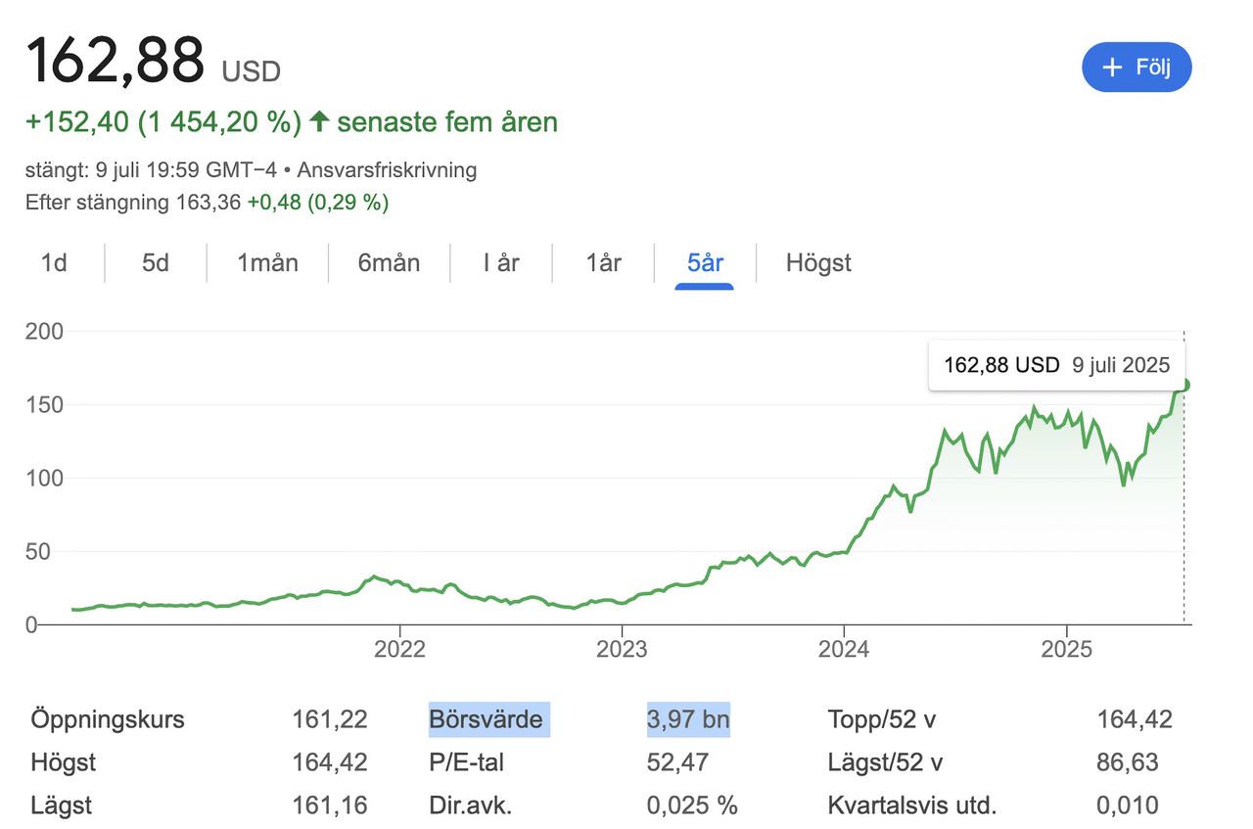Choose the I år range tab
This screenshot has height=829, width=1253.
(501, 262)
